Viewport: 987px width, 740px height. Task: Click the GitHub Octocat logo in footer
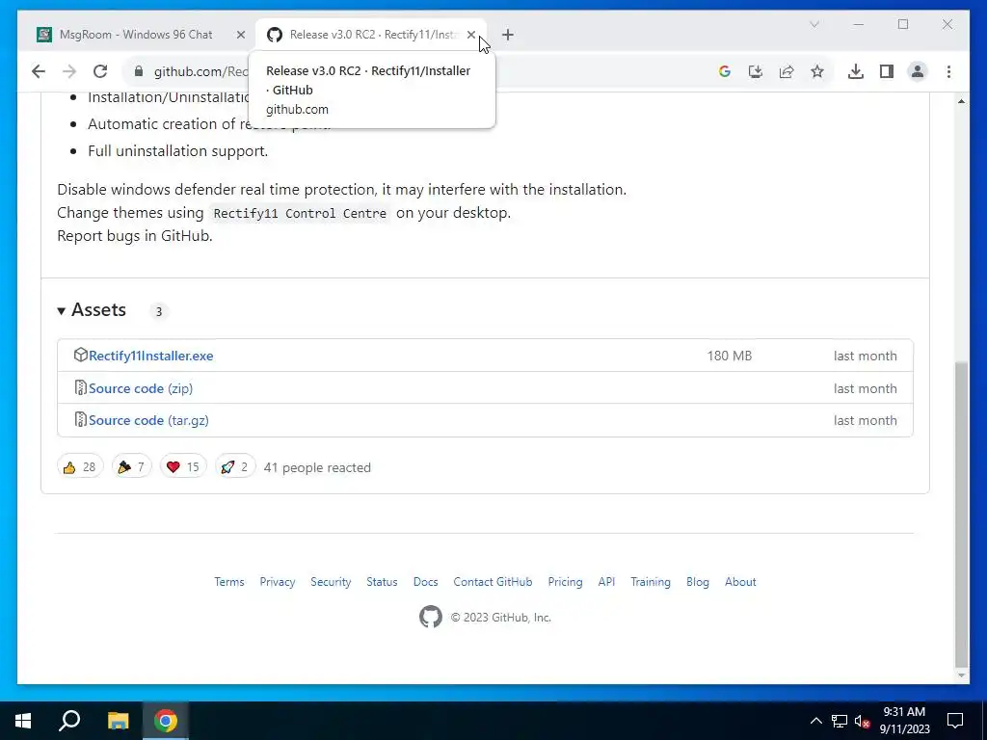[431, 617]
